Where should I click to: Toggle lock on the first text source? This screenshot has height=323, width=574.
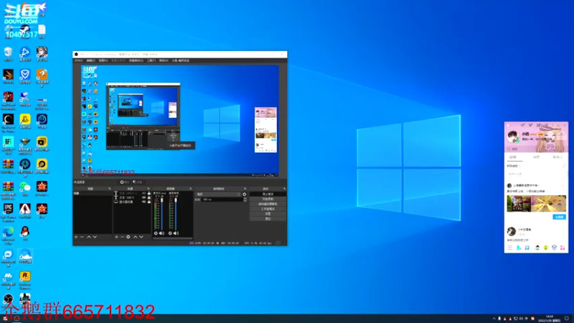[x=149, y=193]
